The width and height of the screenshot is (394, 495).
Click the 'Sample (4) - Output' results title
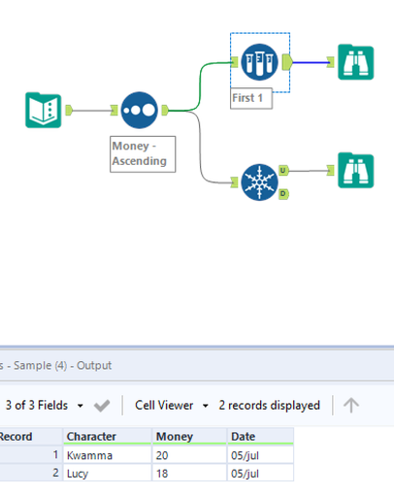tap(62, 366)
